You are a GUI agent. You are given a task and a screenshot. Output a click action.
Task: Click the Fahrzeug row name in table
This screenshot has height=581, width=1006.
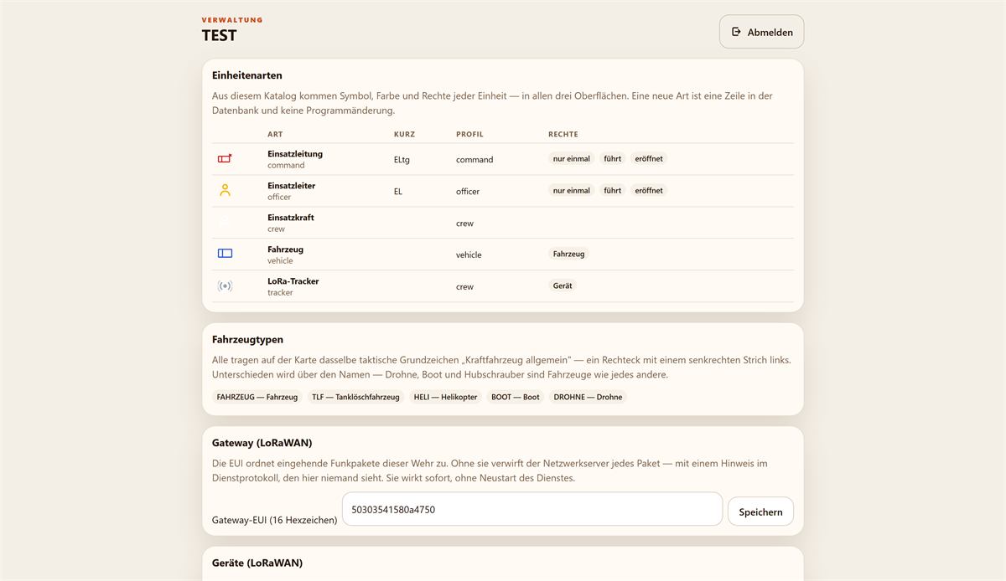tap(286, 249)
